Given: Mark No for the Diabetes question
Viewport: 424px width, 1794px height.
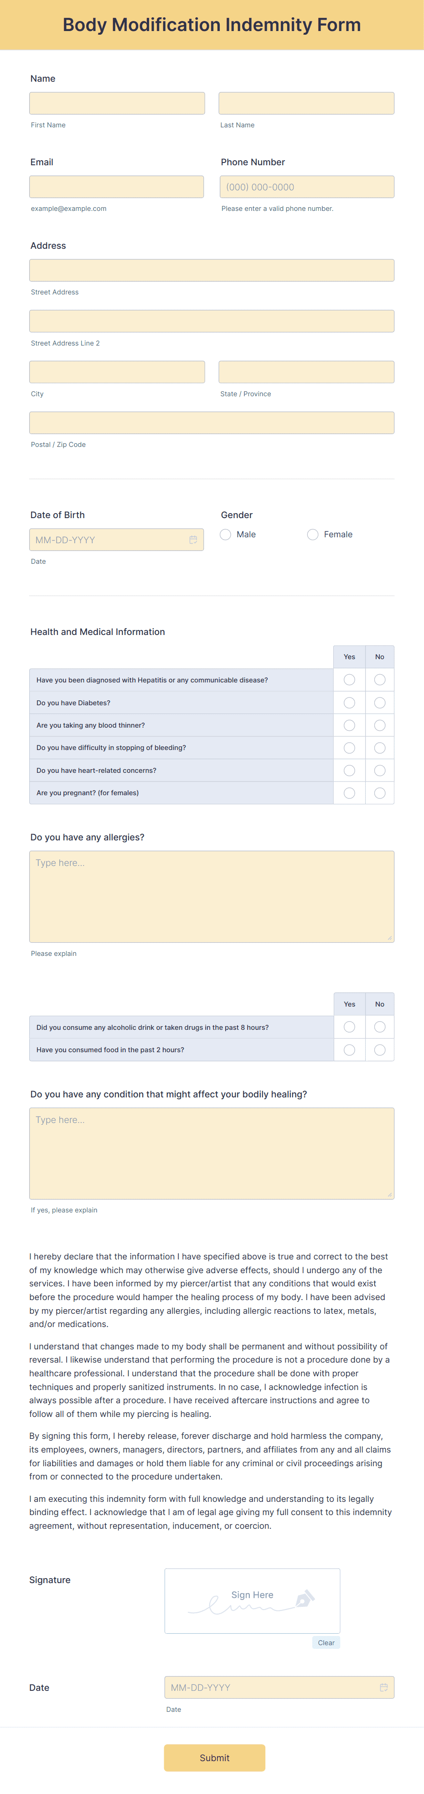Looking at the screenshot, I should [x=379, y=703].
